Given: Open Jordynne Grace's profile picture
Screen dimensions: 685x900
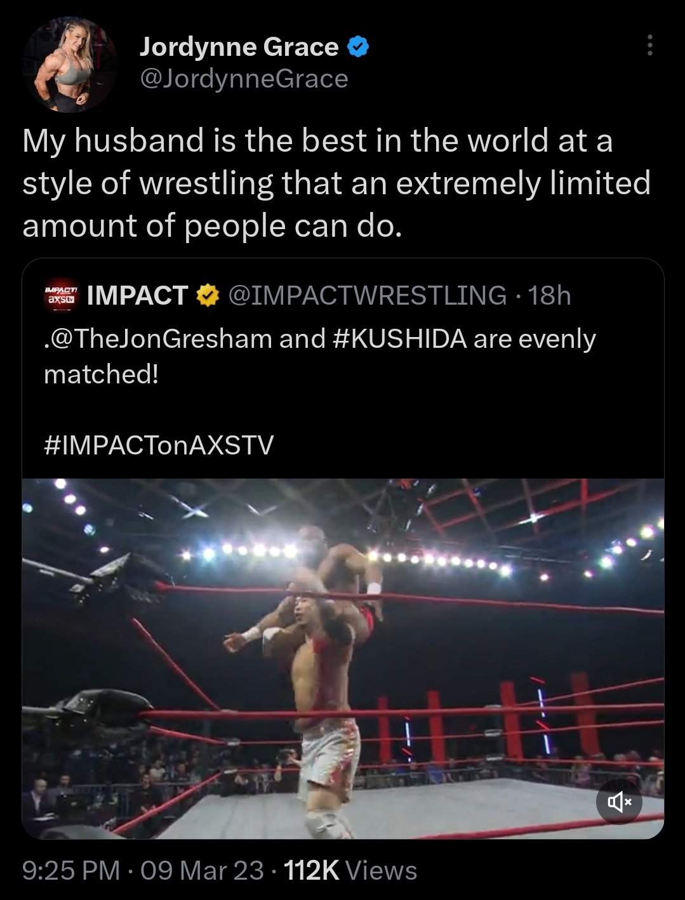Looking at the screenshot, I should [70, 65].
